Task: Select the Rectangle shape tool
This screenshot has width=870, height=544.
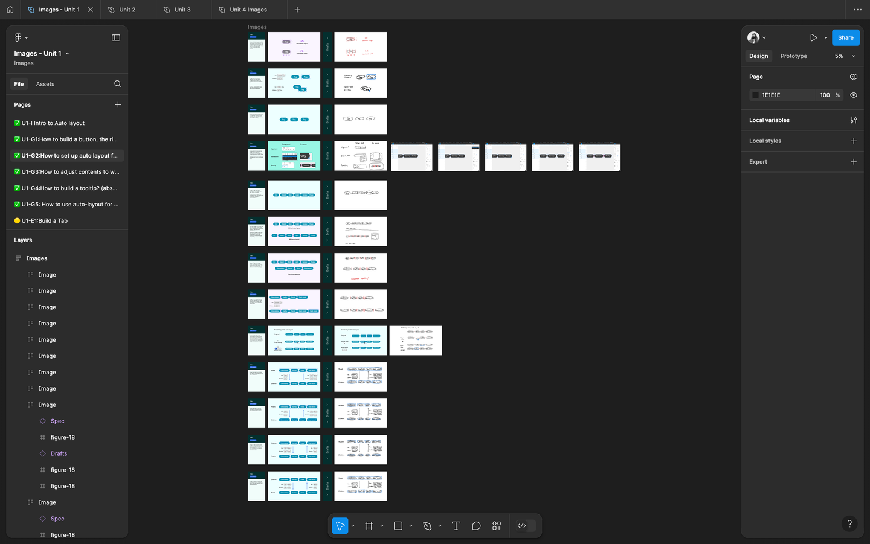Action: click(398, 526)
